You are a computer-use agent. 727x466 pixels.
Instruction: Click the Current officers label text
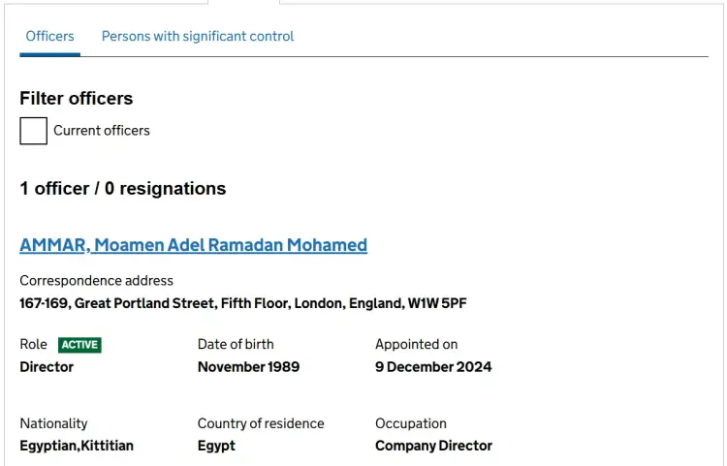coord(102,131)
